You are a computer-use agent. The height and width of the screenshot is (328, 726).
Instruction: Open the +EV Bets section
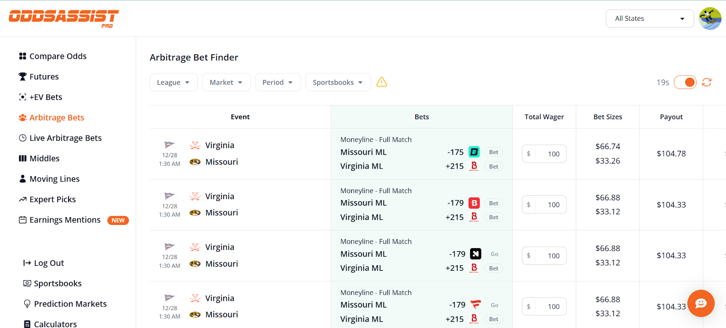(x=45, y=97)
